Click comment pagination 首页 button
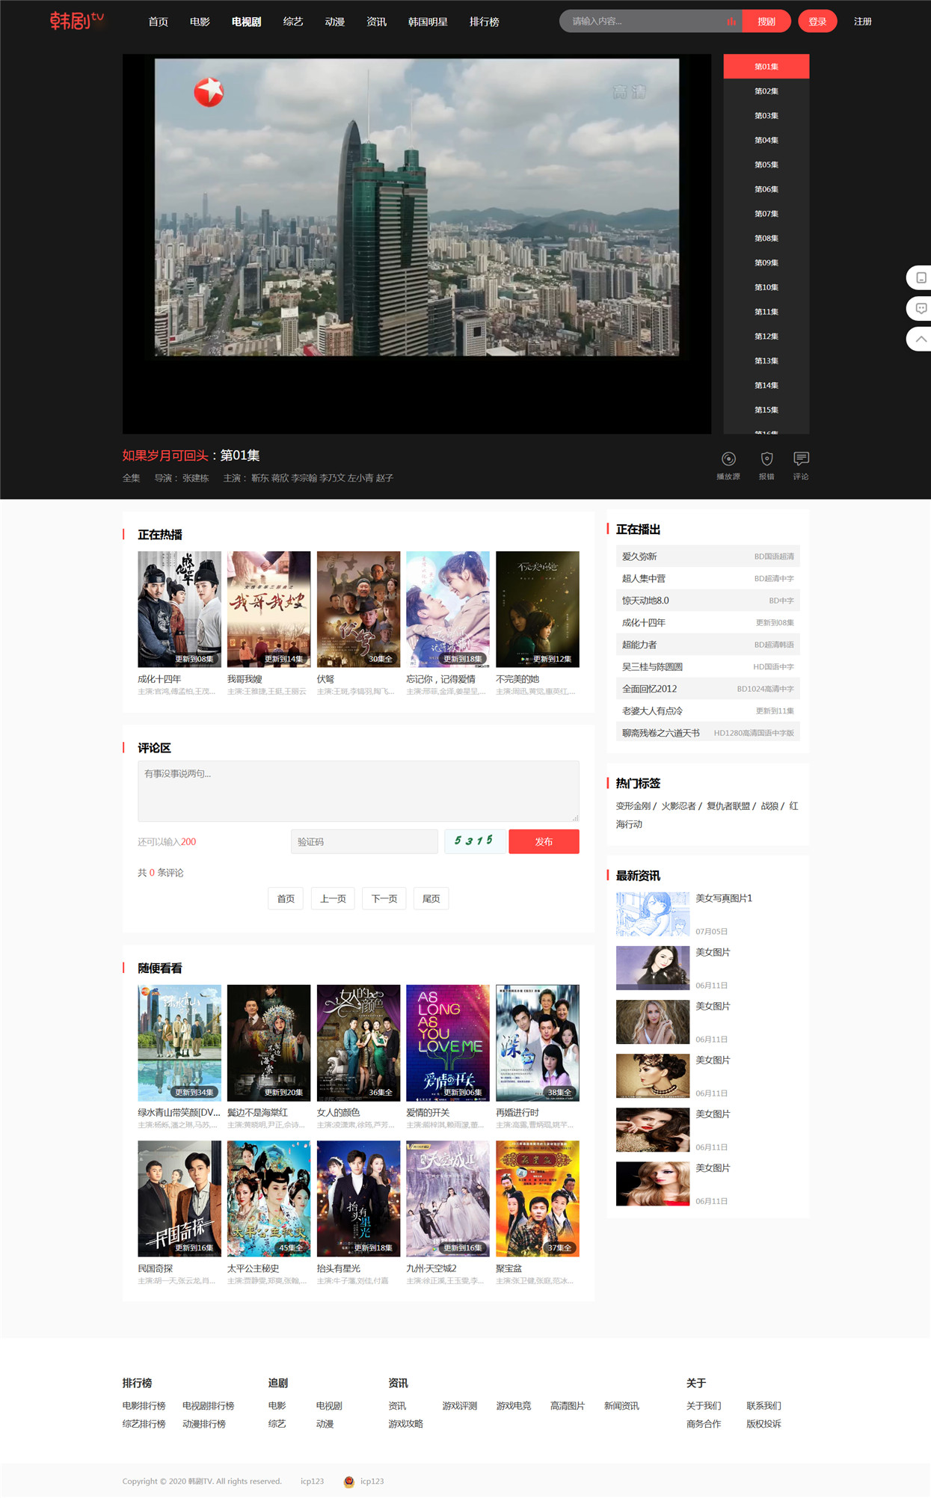Image resolution: width=931 pixels, height=1498 pixels. click(x=286, y=899)
